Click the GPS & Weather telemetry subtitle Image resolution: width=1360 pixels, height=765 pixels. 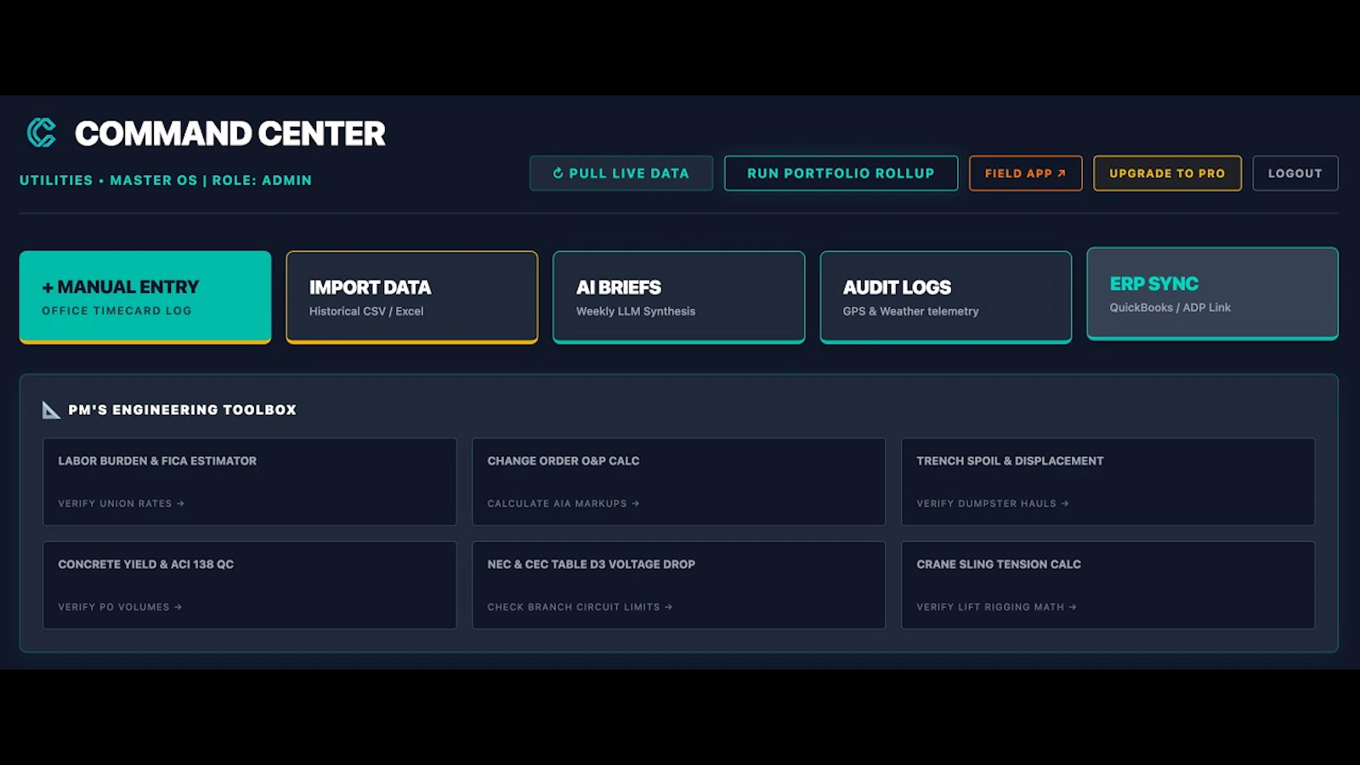pos(911,312)
